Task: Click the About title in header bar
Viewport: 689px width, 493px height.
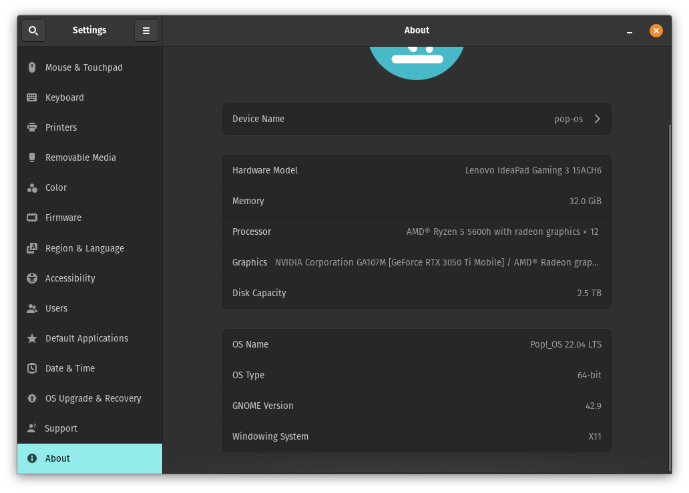Action: coord(417,30)
